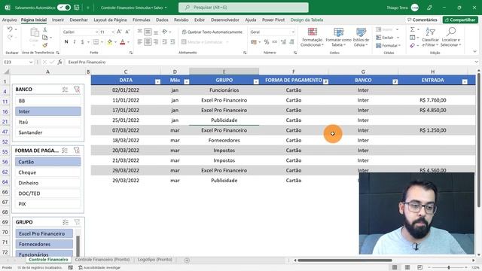This screenshot has width=482, height=271.
Task: Increase font size with larger A icon
Action: coord(119,32)
